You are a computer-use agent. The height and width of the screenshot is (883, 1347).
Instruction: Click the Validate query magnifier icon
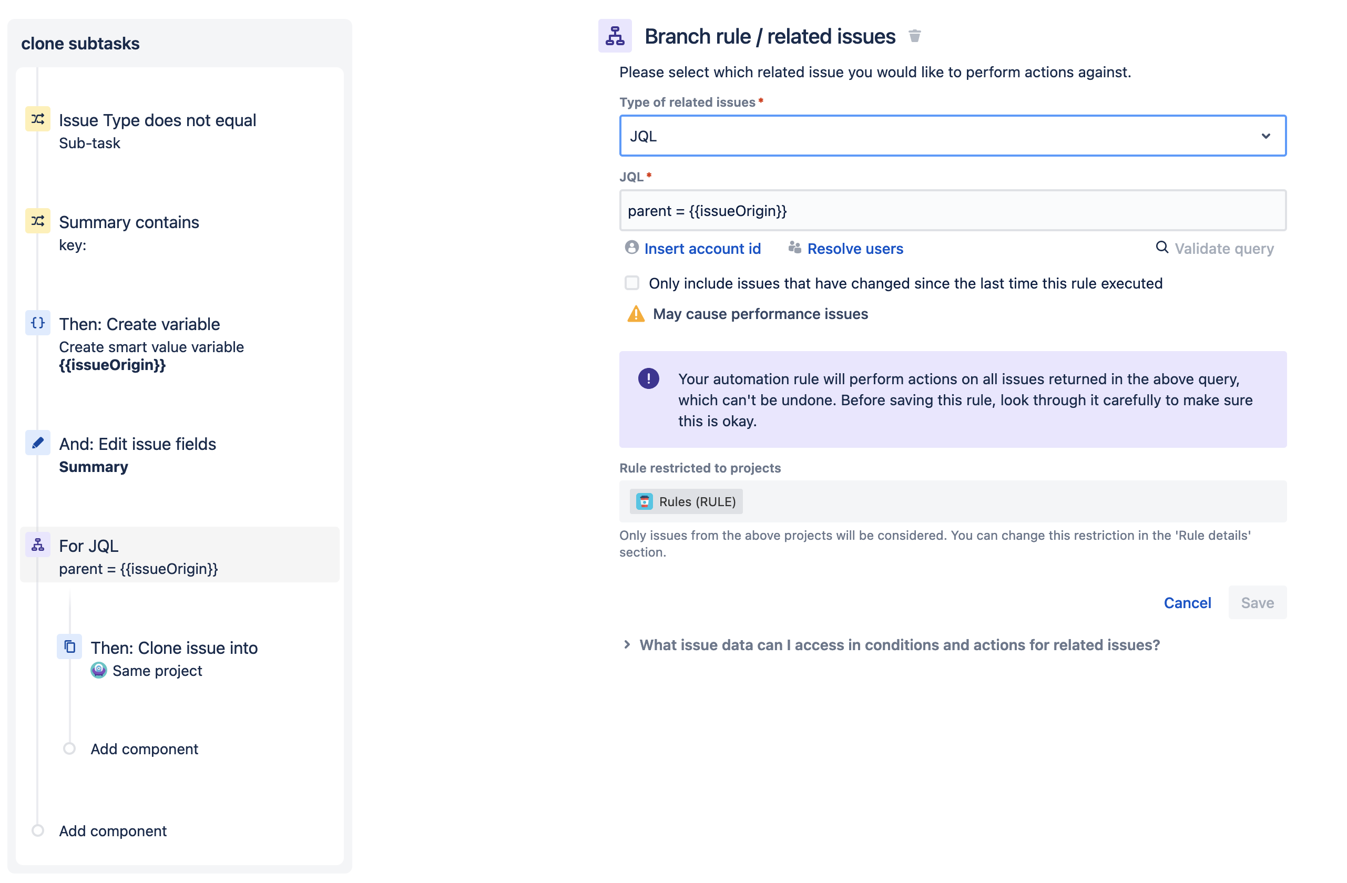(x=1162, y=248)
